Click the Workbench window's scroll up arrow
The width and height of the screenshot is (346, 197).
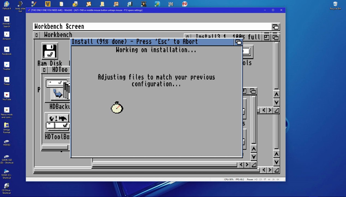coord(276,154)
